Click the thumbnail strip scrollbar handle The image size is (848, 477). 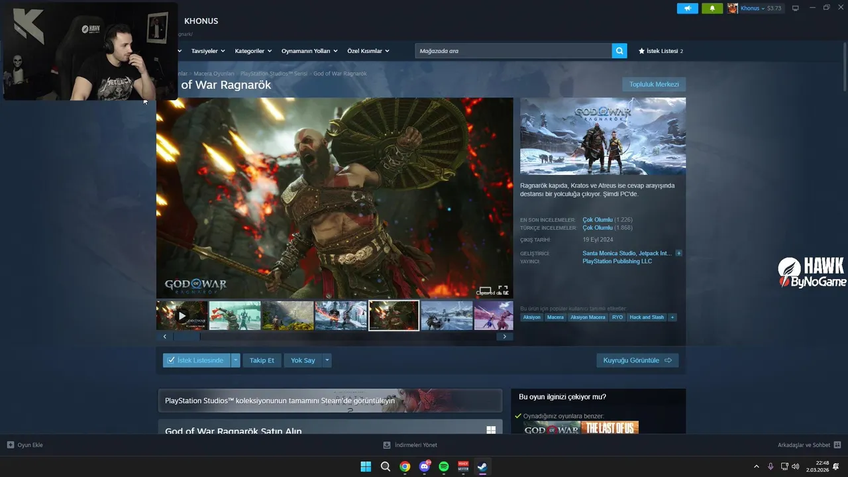pyautogui.click(x=187, y=337)
